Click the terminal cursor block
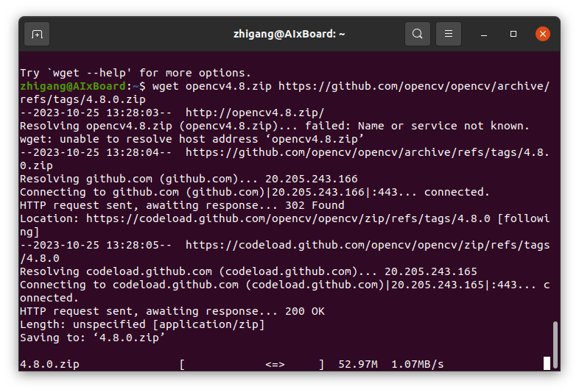 point(547,363)
